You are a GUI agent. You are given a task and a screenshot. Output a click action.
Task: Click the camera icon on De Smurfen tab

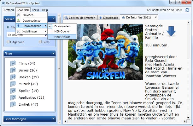pyautogui.click(x=123, y=18)
